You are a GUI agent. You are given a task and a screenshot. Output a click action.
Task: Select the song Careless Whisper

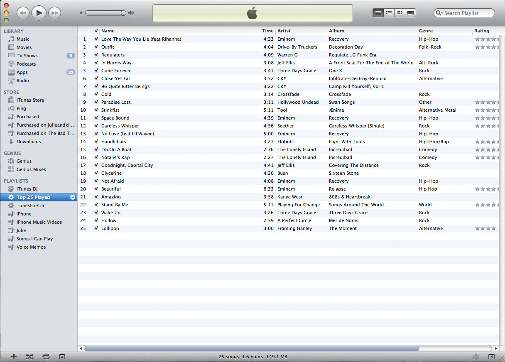pyautogui.click(x=120, y=126)
